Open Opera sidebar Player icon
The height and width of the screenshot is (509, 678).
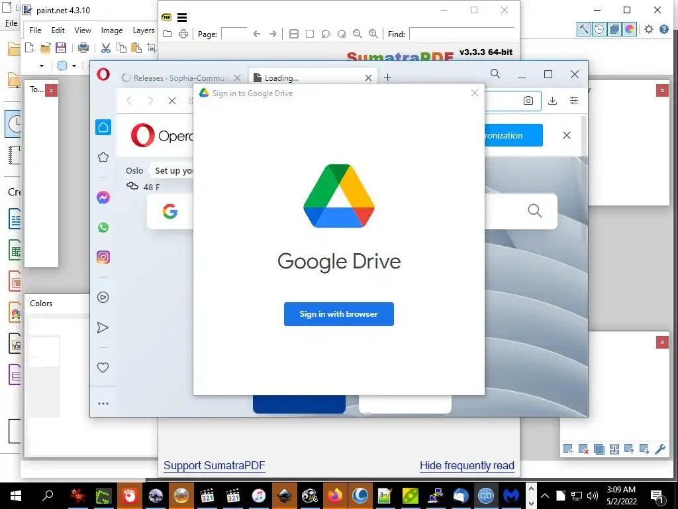tap(103, 298)
